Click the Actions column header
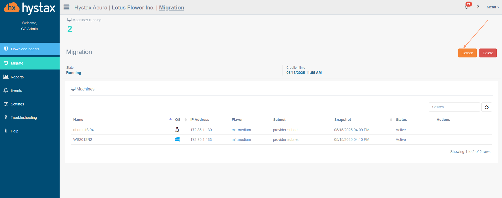The height and width of the screenshot is (198, 502). click(443, 120)
